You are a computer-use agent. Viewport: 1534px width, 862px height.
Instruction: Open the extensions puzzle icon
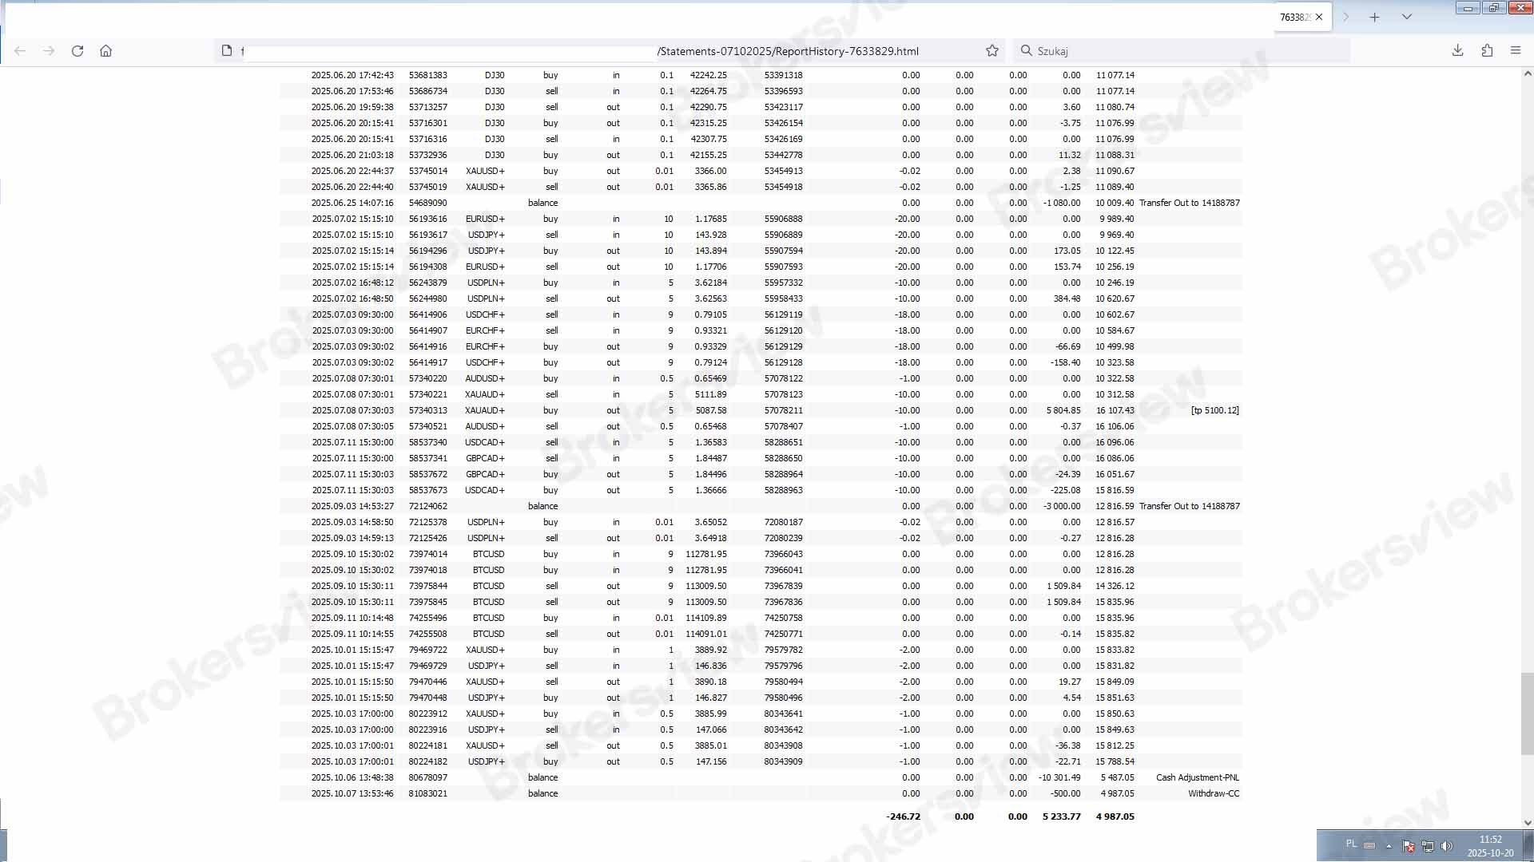(x=1487, y=51)
